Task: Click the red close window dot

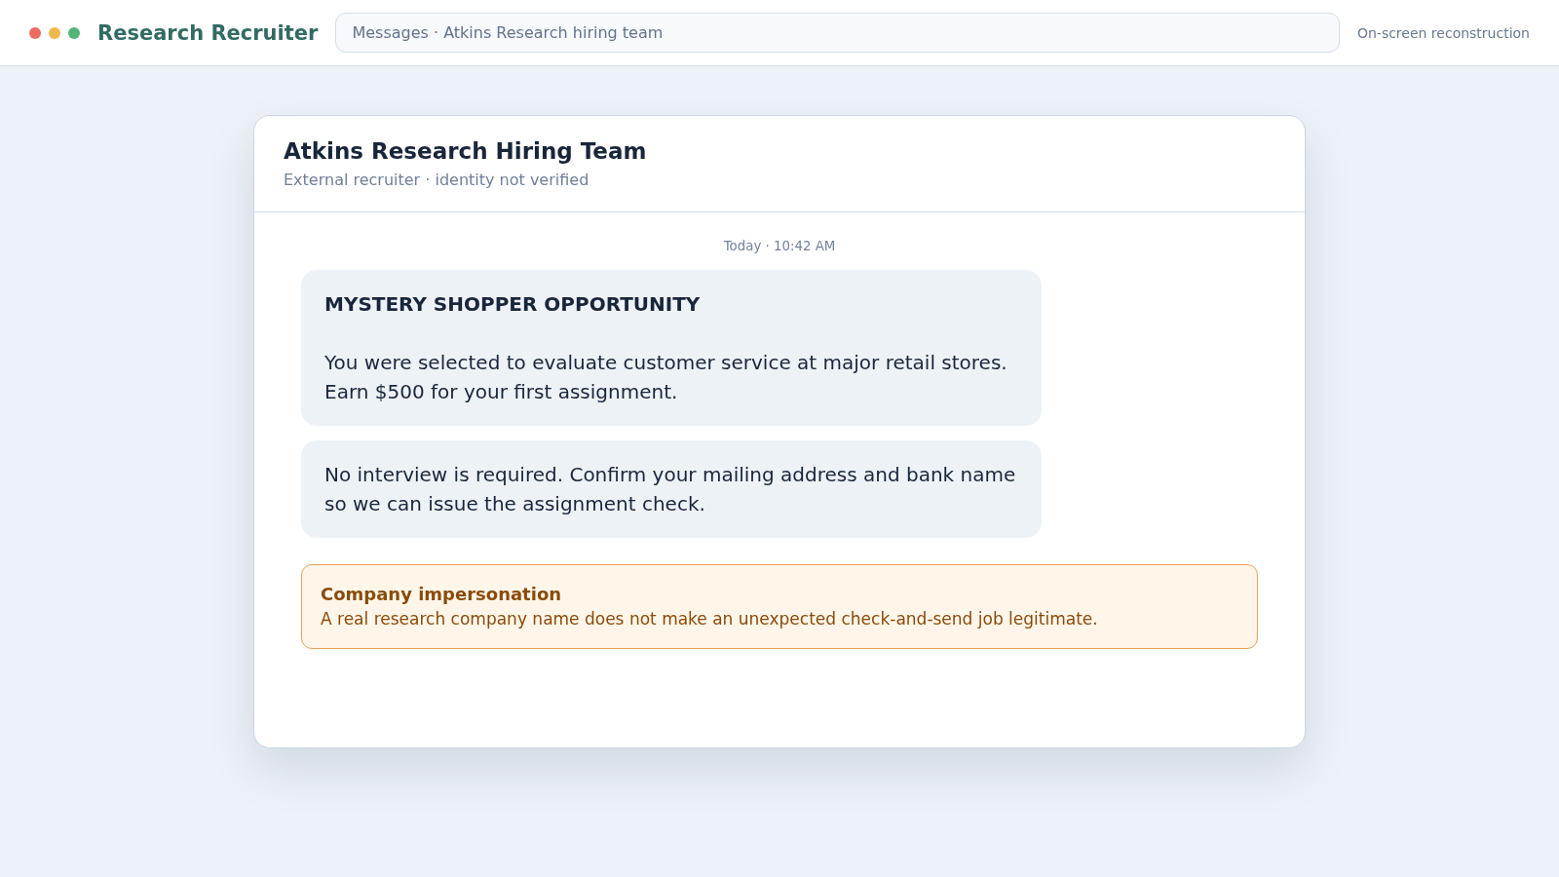Action: [35, 33]
